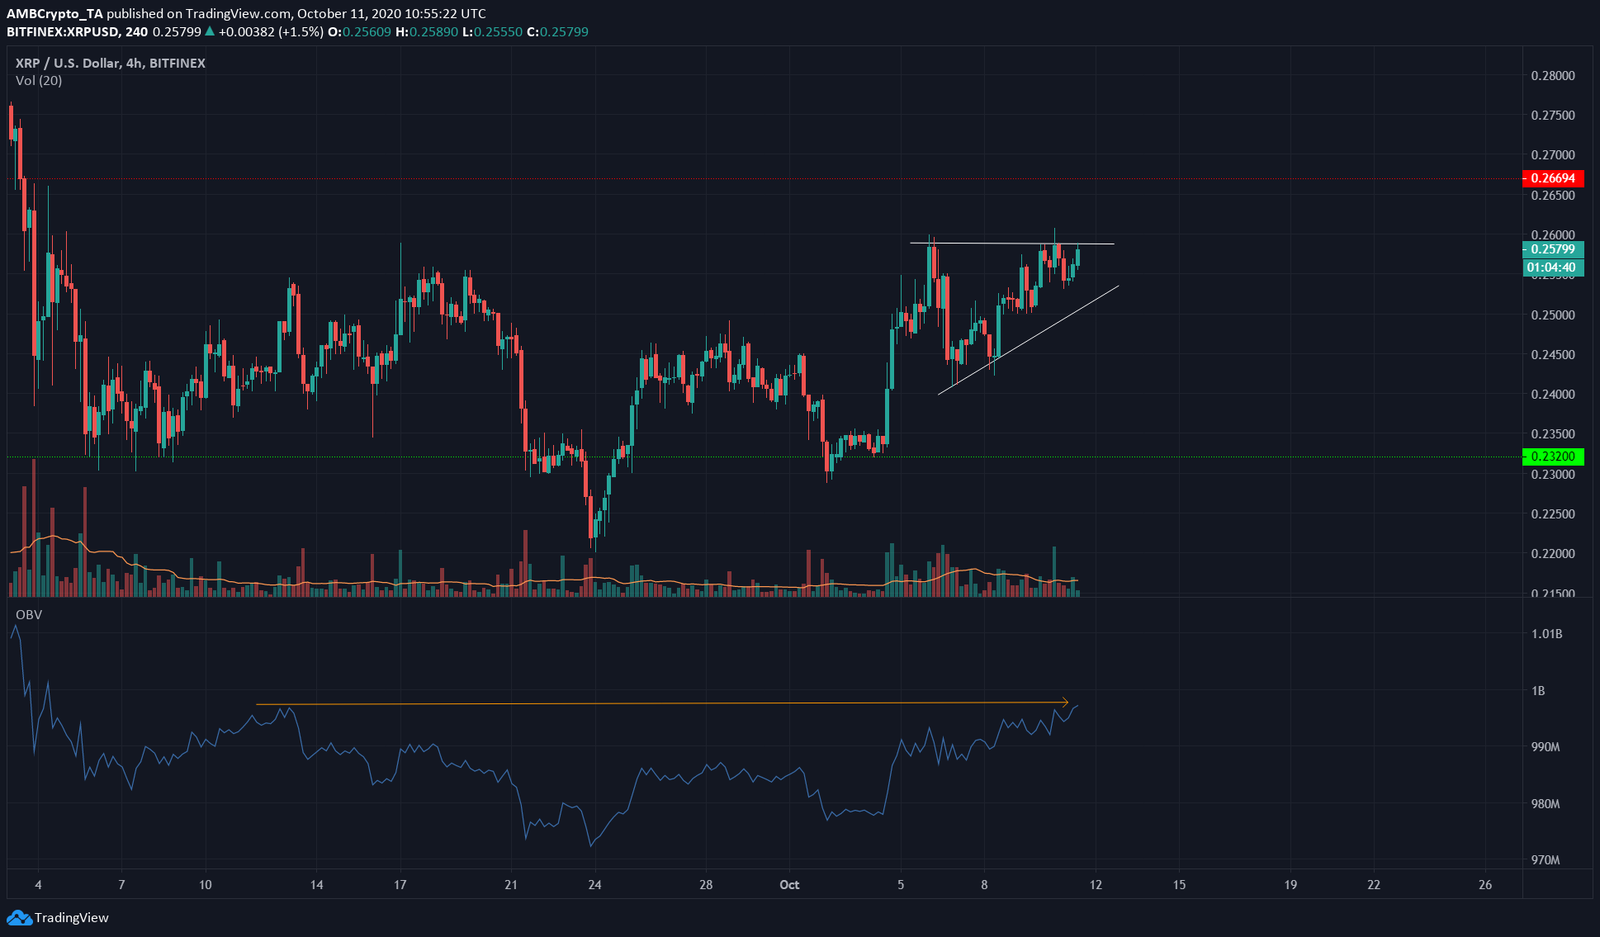Click date 10 on the time axis
Viewport: 1600px width, 937px height.
coord(206,884)
